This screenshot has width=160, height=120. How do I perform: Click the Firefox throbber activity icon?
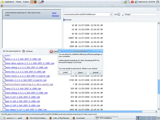tap(158, 10)
